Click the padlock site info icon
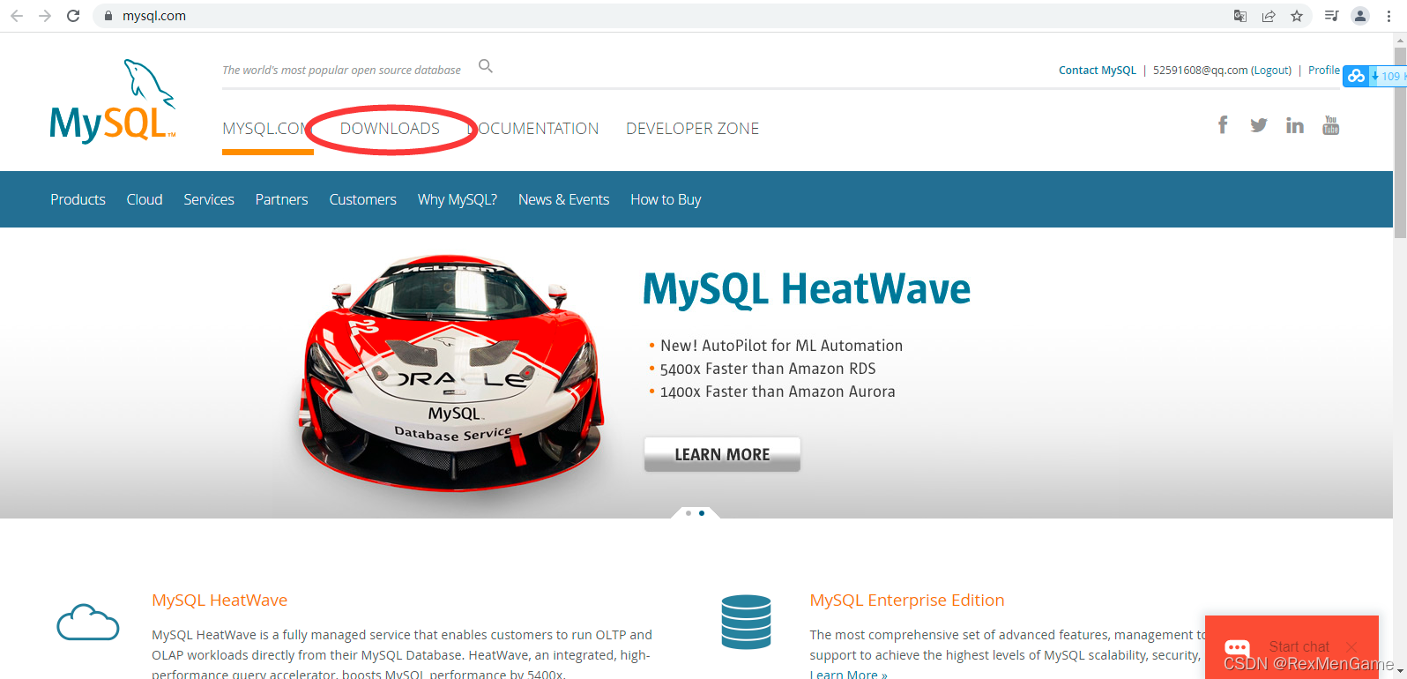 [108, 16]
